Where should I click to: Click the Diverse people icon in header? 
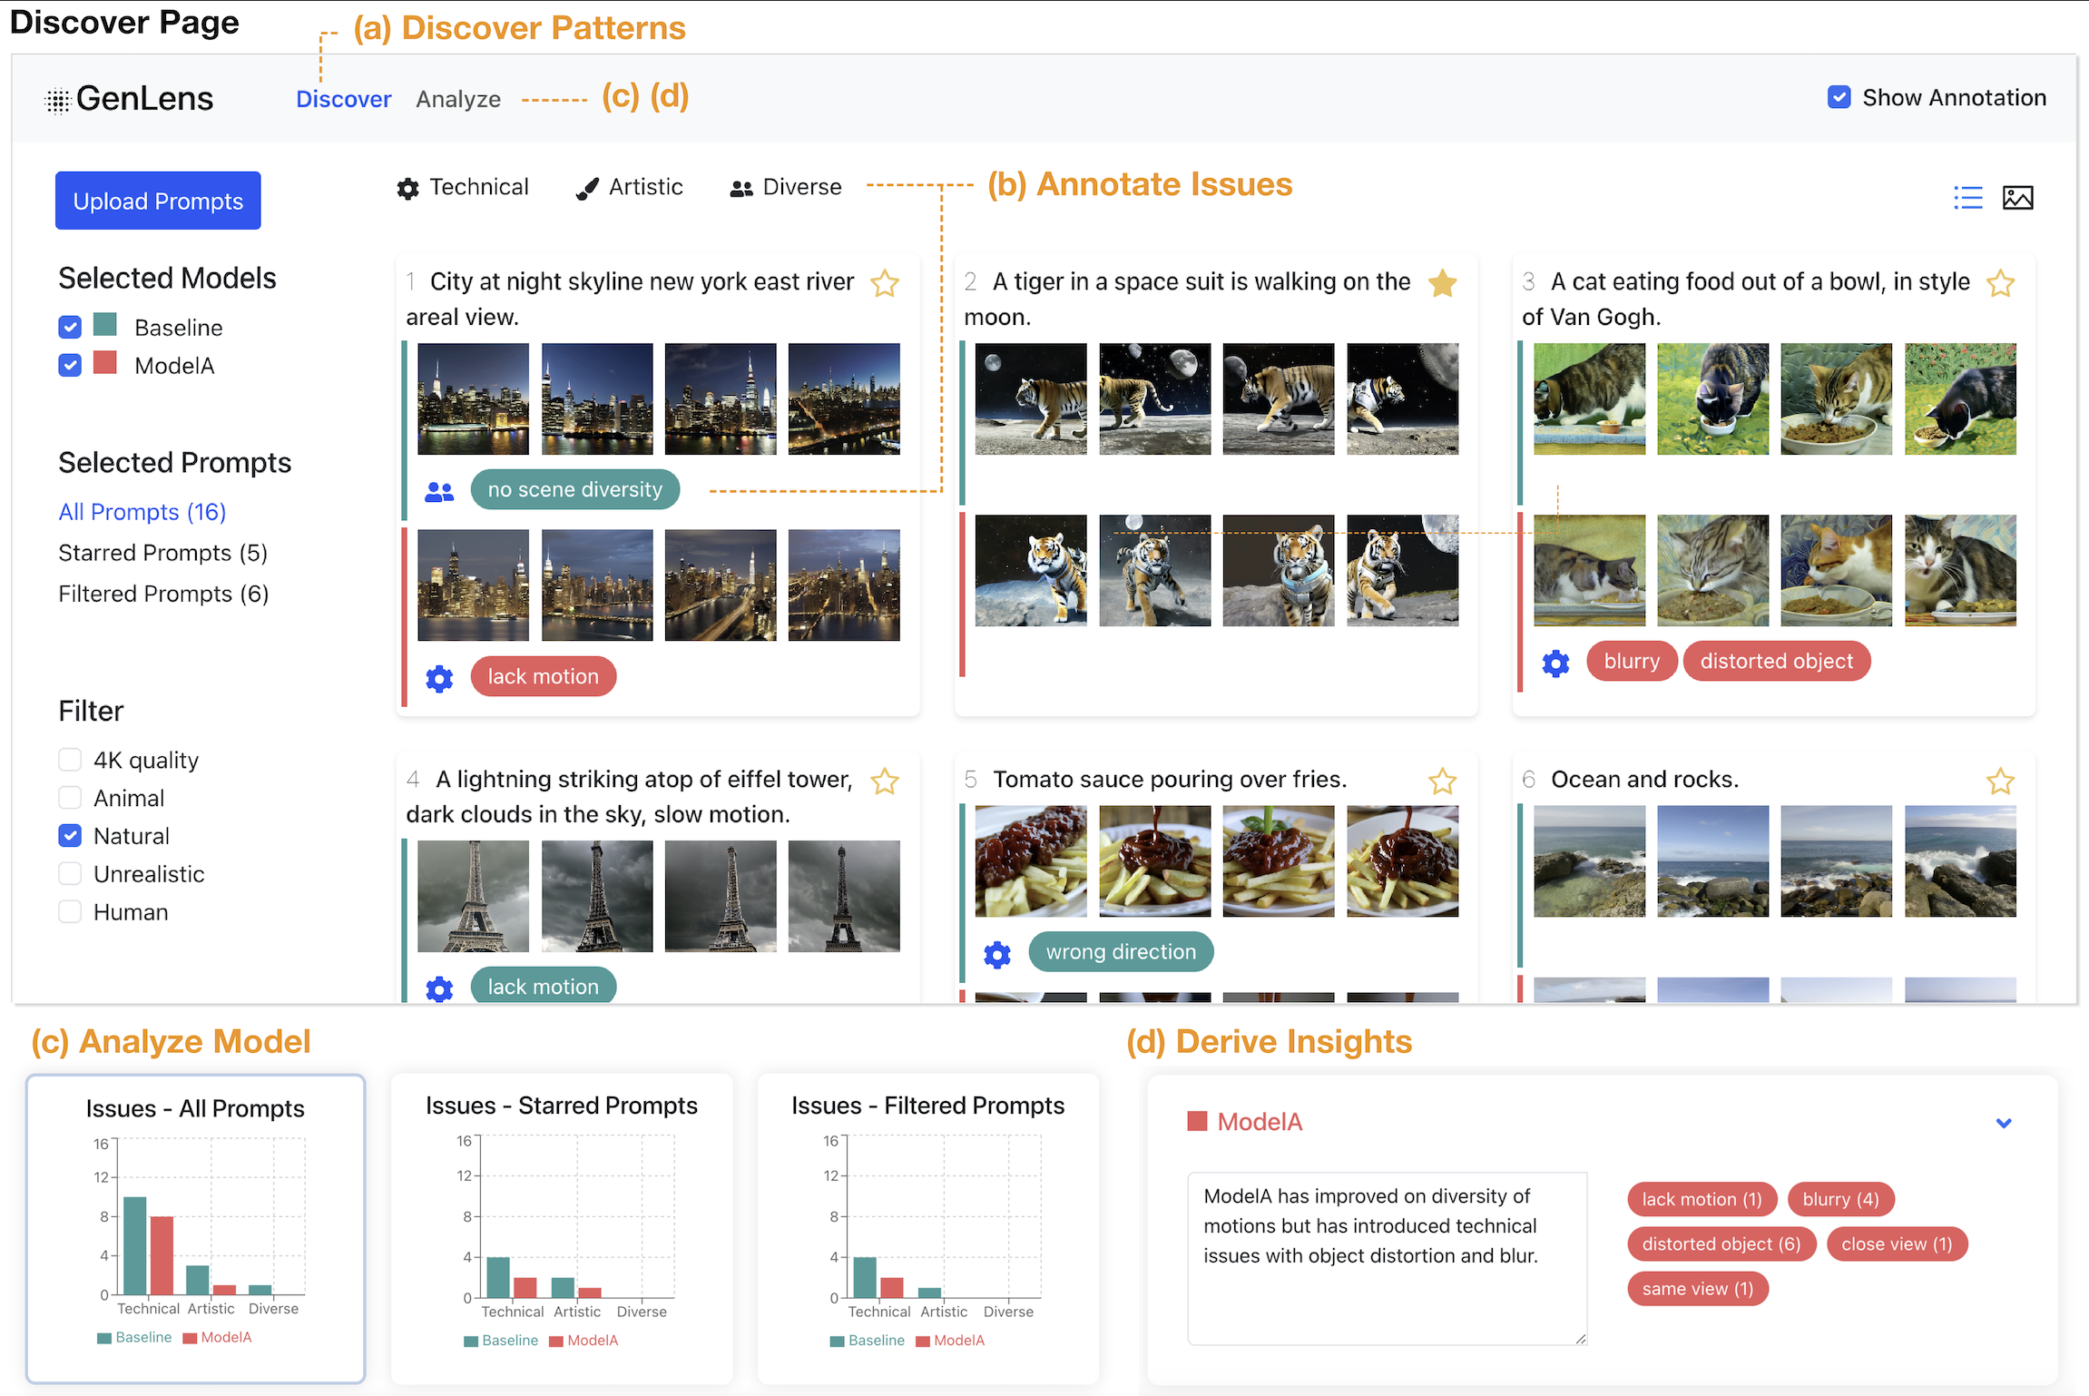[741, 188]
